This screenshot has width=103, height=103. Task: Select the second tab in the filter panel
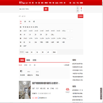25,22
